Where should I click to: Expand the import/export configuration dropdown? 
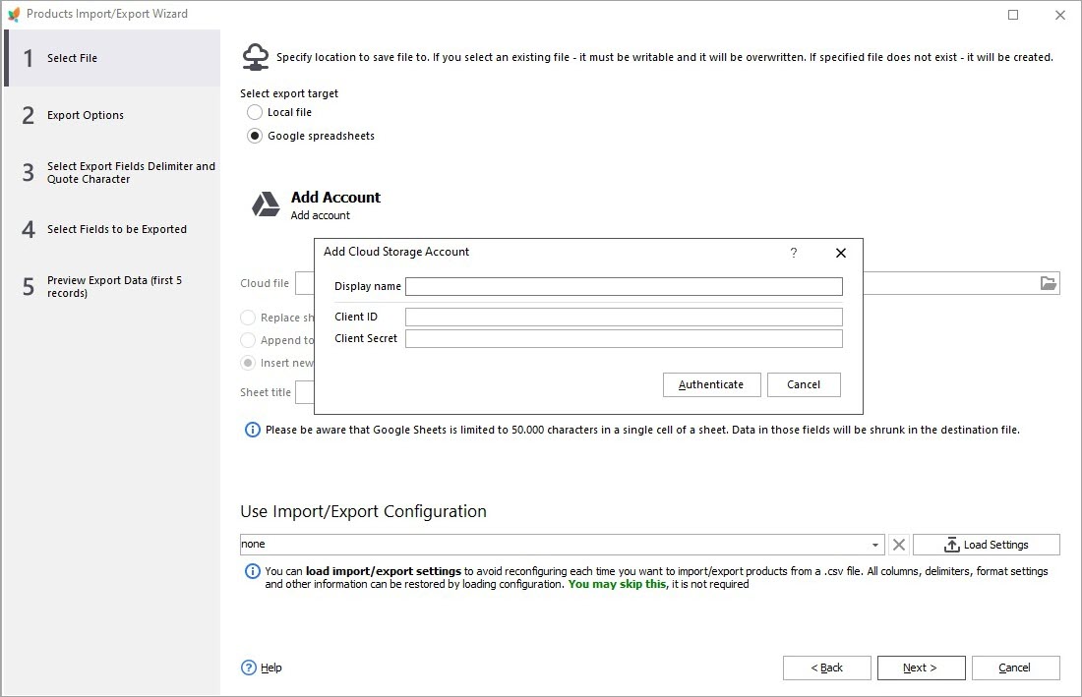(x=875, y=545)
